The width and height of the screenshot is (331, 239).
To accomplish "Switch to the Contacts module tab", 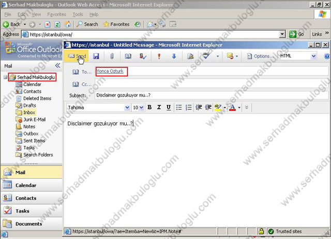I will pos(32,198).
